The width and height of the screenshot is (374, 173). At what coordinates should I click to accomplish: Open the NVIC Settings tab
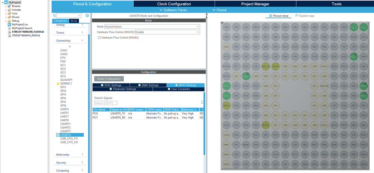click(111, 85)
